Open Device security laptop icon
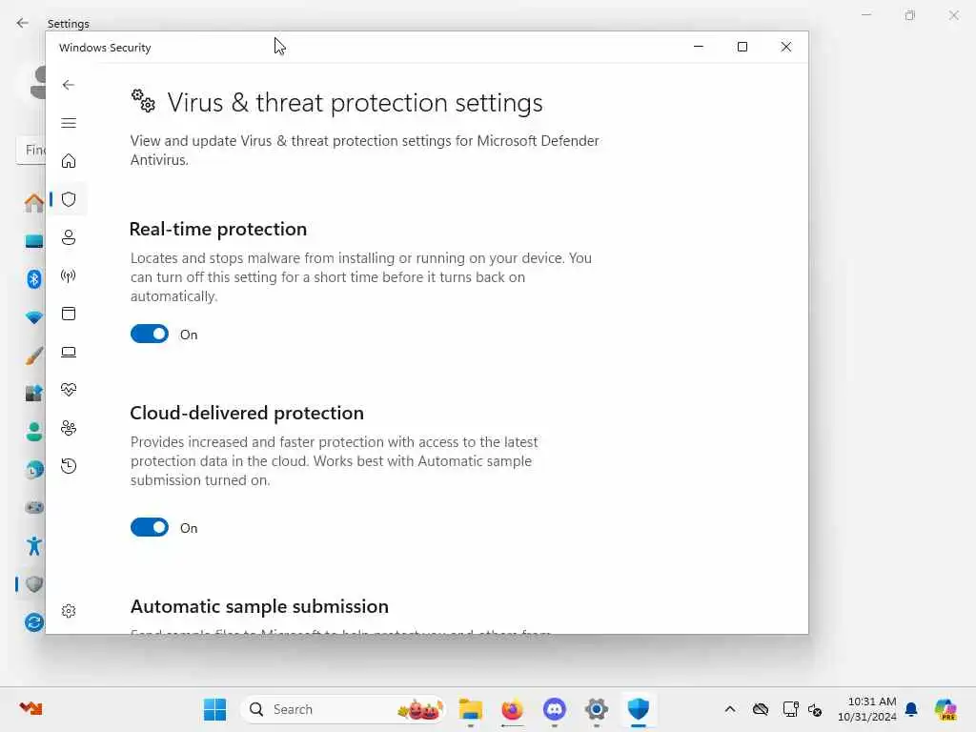 pyautogui.click(x=69, y=353)
